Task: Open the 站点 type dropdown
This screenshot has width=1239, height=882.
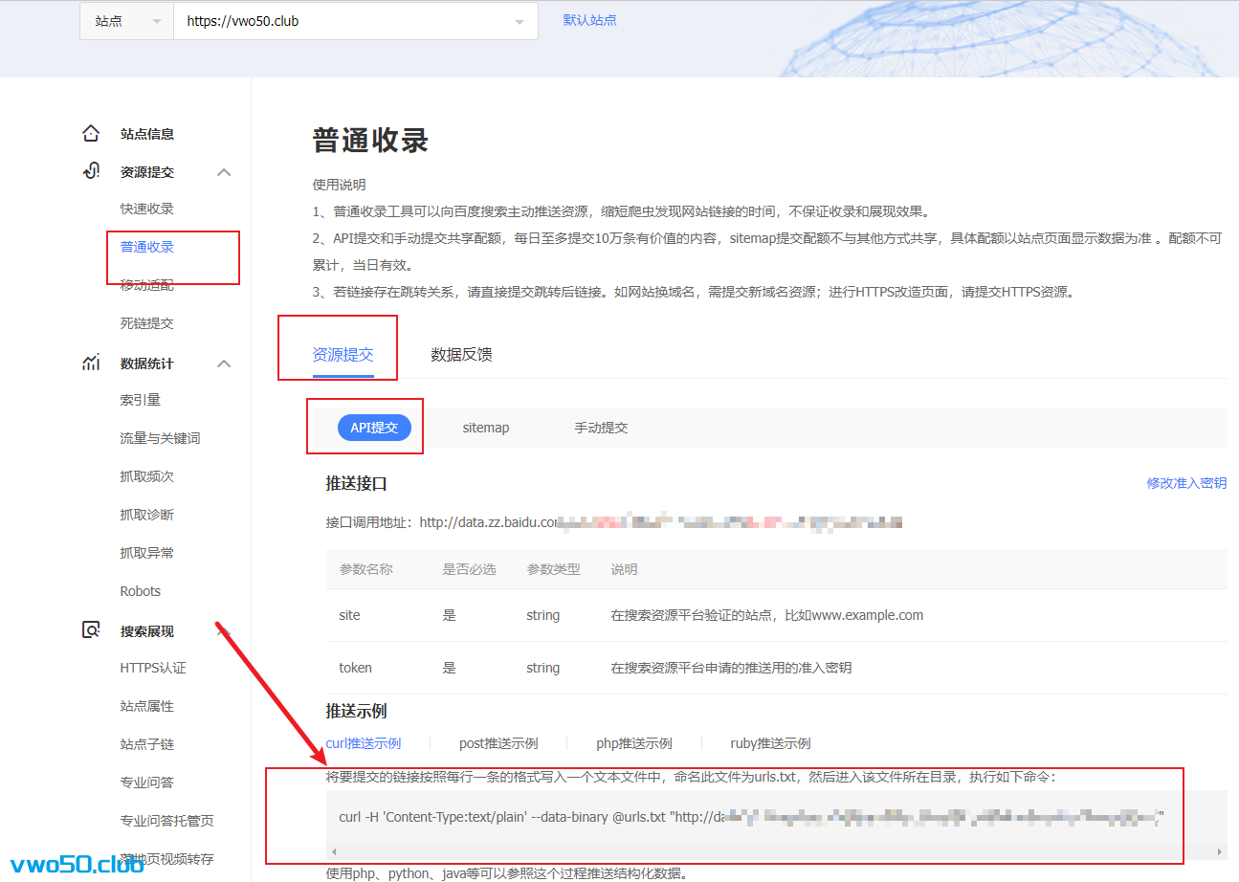Action: click(x=126, y=21)
